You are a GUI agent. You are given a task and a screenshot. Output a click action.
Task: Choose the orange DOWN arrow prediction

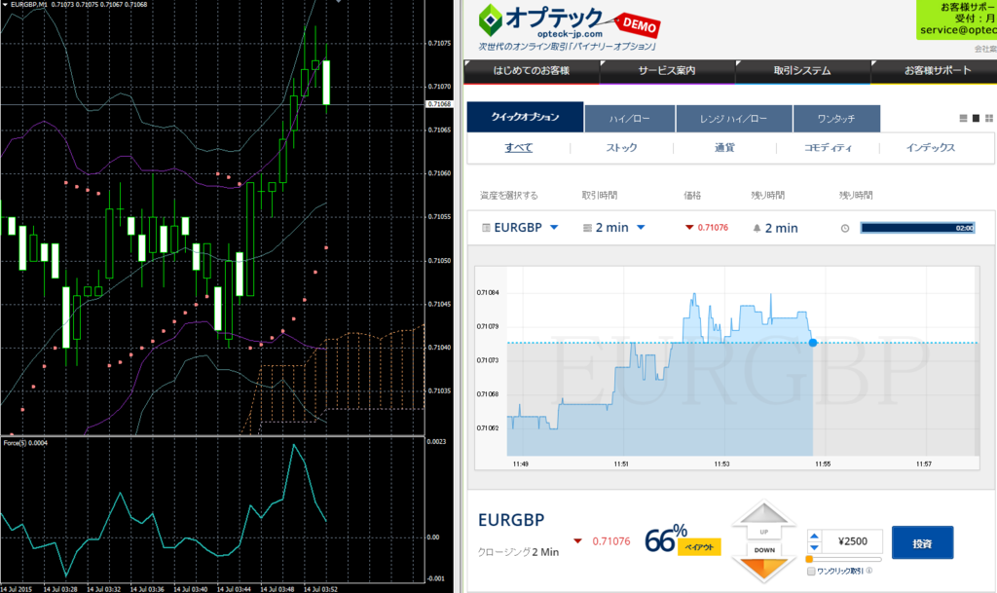pos(763,562)
